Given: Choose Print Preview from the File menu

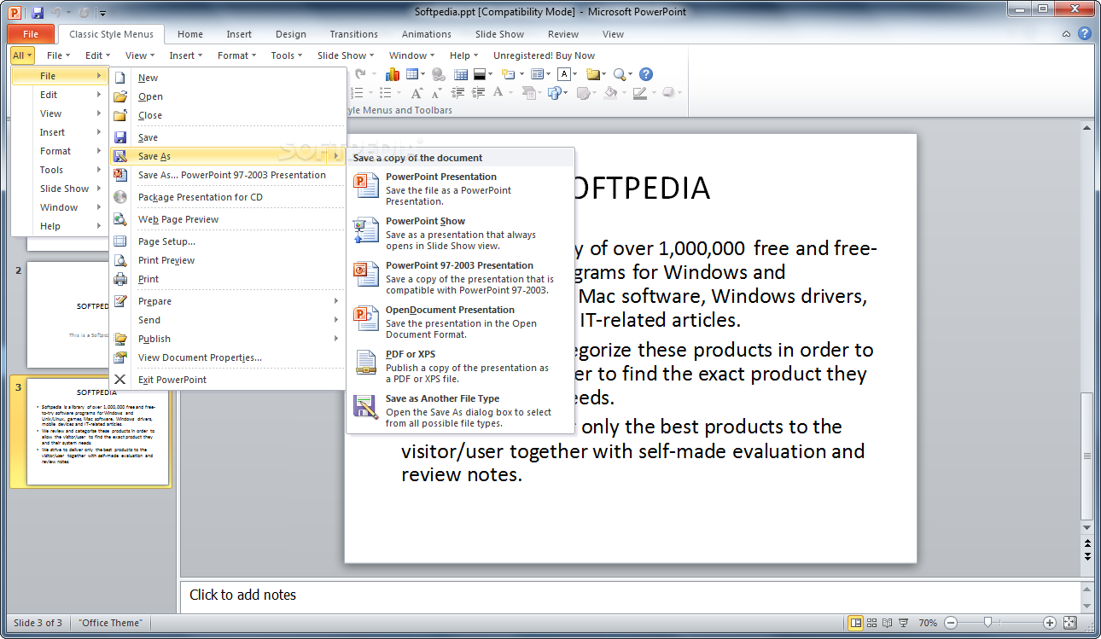Looking at the screenshot, I should pyautogui.click(x=228, y=260).
